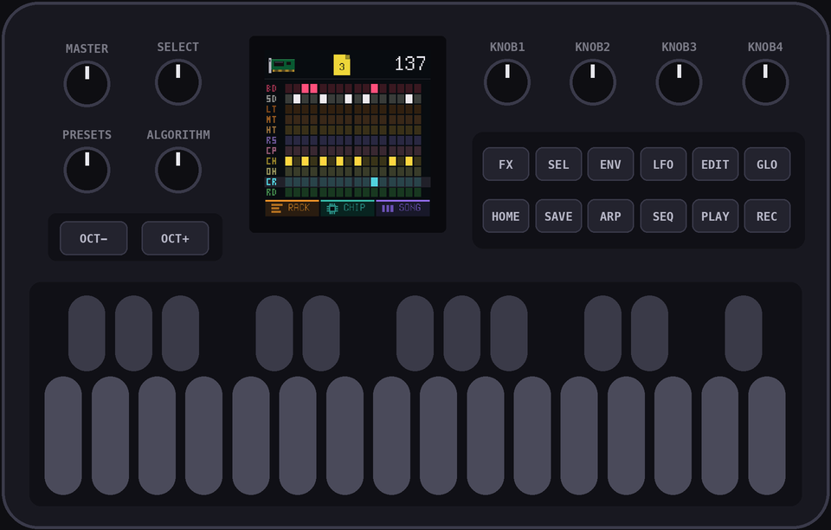Image resolution: width=831 pixels, height=530 pixels.
Task: Switch to the SONG tab
Action: [403, 208]
